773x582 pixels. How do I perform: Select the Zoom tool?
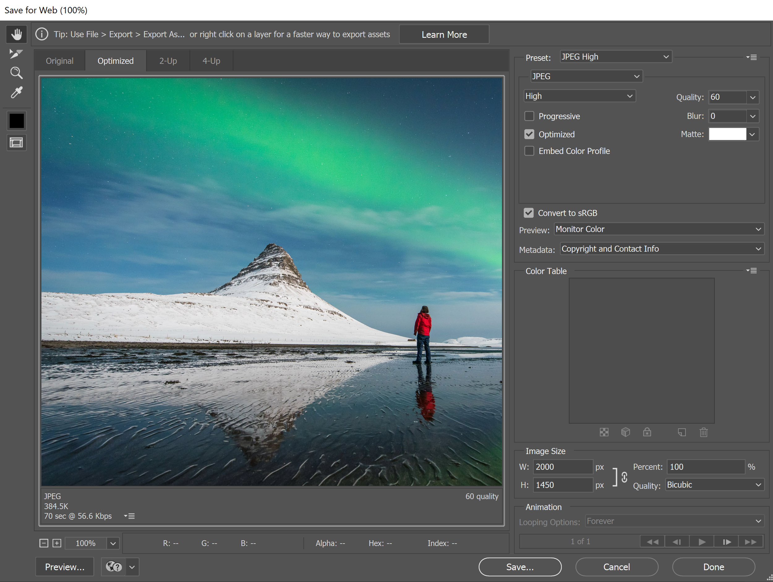(16, 73)
